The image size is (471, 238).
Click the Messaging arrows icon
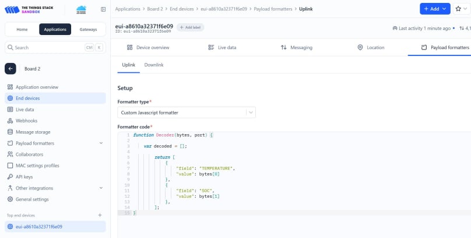283,47
